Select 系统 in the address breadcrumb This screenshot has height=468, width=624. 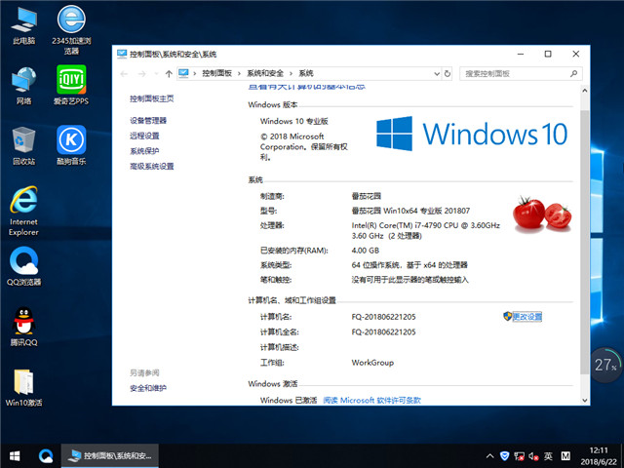[306, 73]
